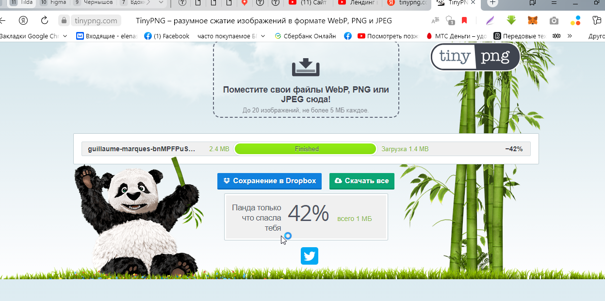The image size is (605, 301).
Task: Open the colored dots extension icon
Action: tap(575, 20)
